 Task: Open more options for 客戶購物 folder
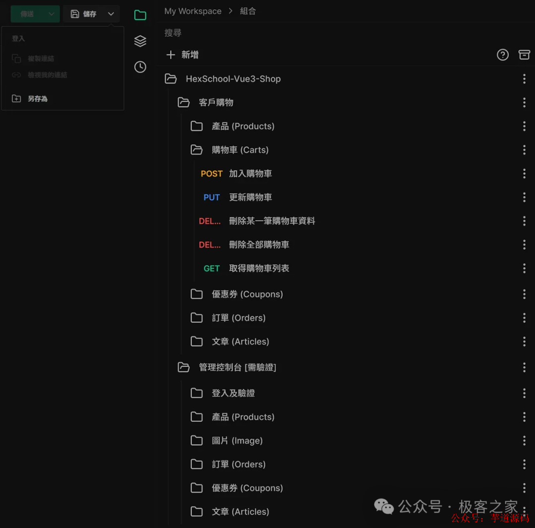pyautogui.click(x=524, y=102)
